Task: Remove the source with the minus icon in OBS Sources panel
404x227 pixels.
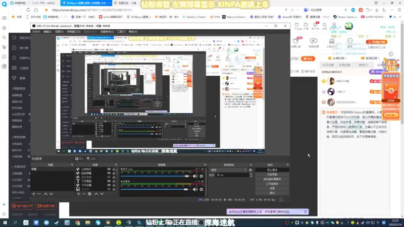Action: [x=84, y=194]
